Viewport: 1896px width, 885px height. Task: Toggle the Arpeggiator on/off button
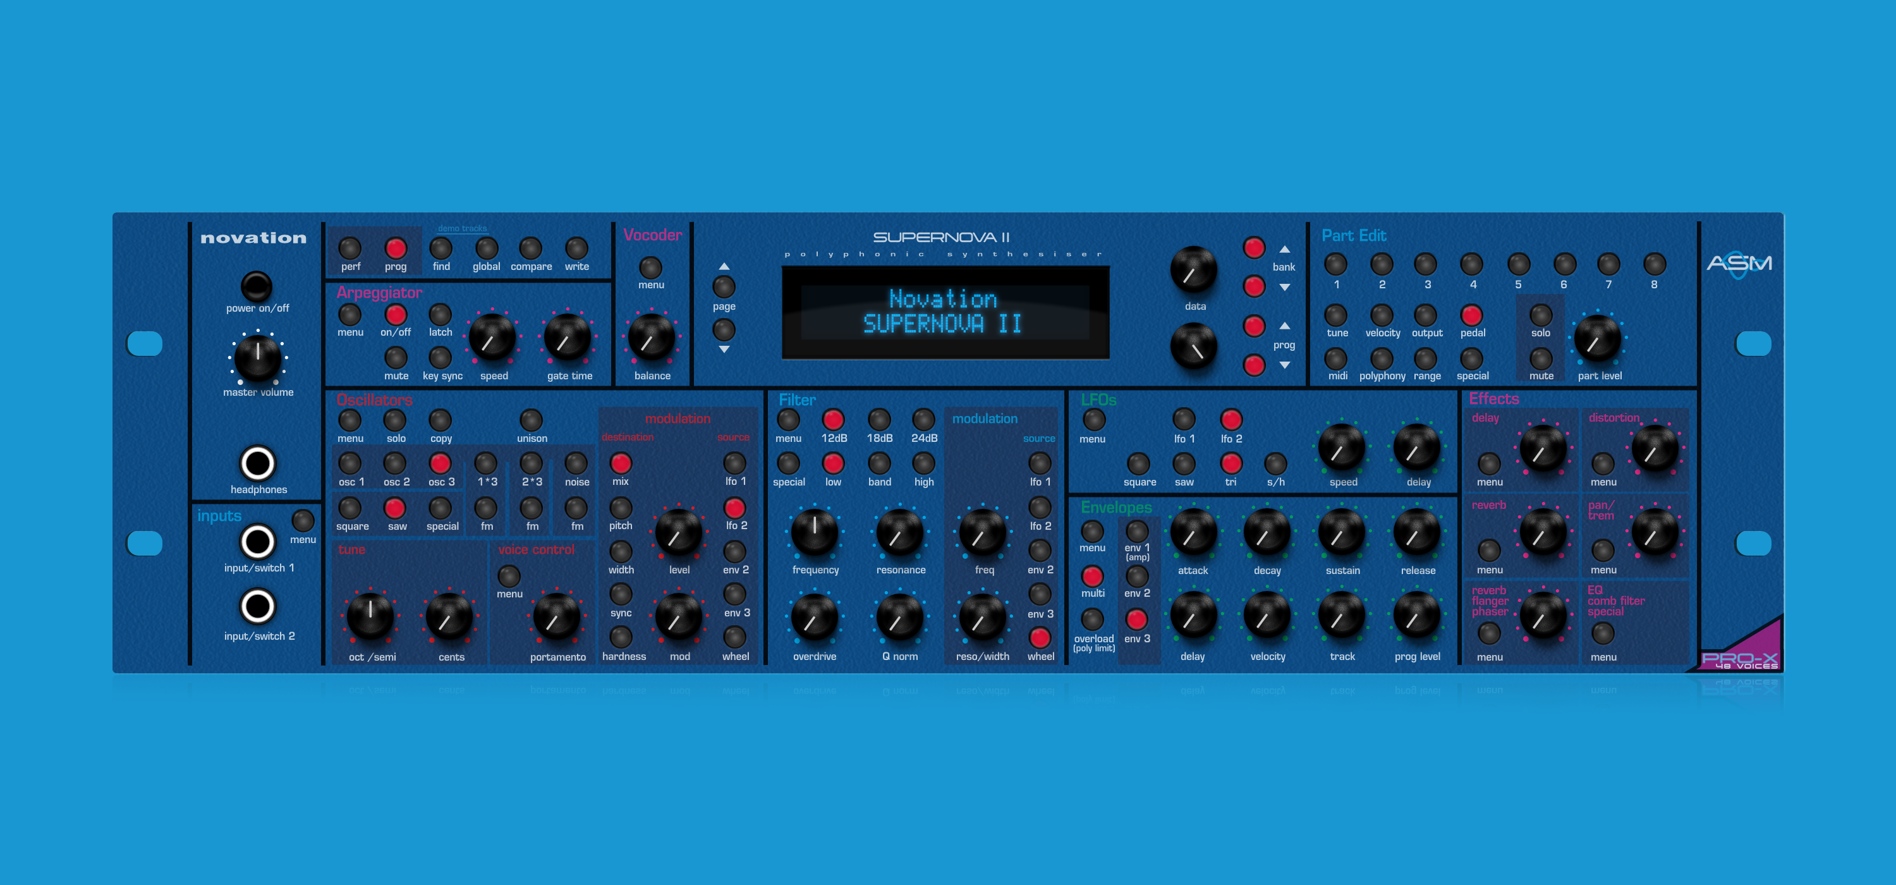[395, 314]
